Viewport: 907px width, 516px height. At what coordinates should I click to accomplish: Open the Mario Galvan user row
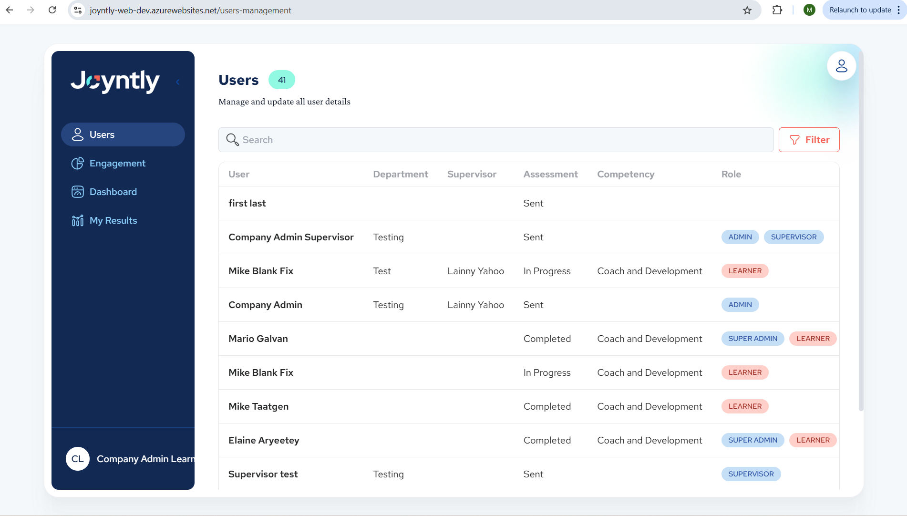(258, 339)
